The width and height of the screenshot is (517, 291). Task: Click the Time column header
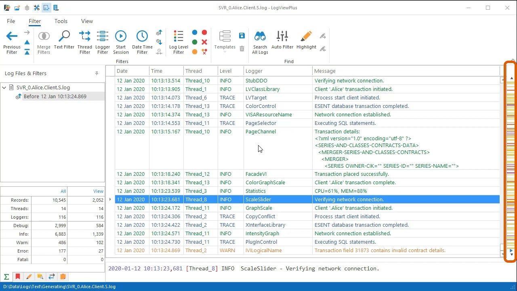(x=166, y=71)
